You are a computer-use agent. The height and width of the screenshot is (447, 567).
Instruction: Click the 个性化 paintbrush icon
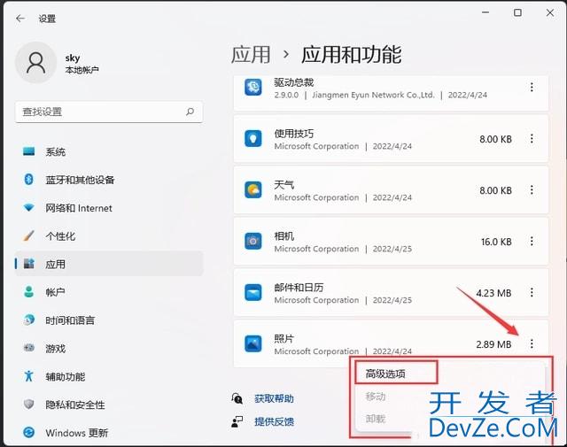click(x=28, y=235)
